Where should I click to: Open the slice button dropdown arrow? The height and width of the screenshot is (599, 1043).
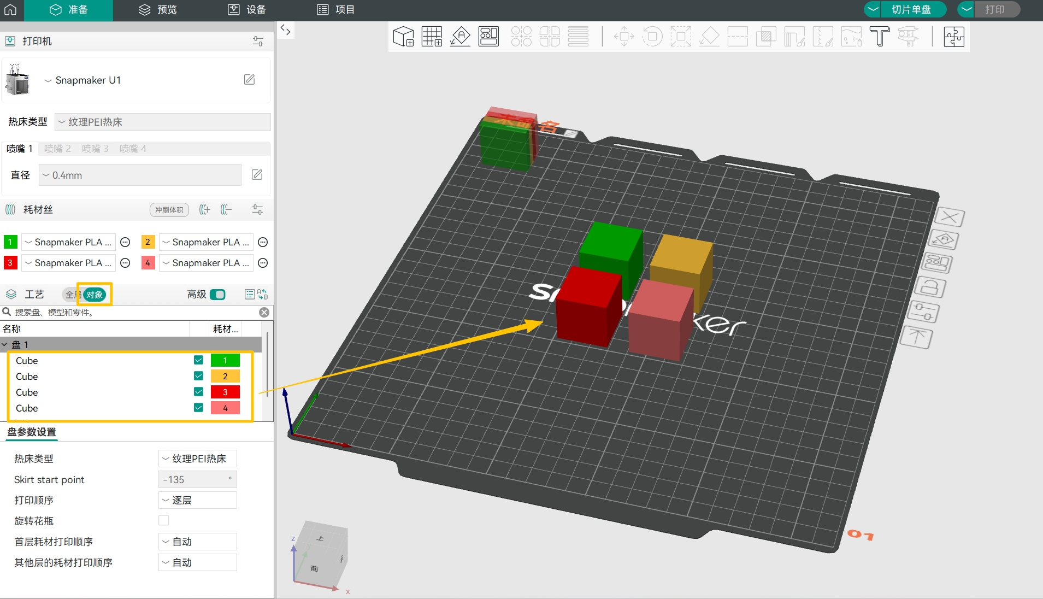click(873, 10)
